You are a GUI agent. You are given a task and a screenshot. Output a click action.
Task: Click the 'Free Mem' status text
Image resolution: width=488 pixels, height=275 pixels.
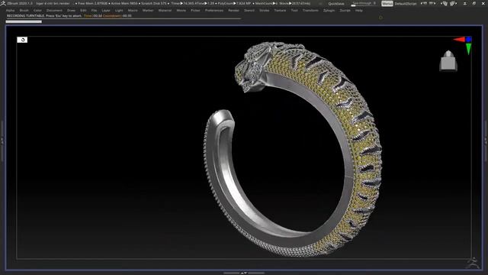point(91,3)
